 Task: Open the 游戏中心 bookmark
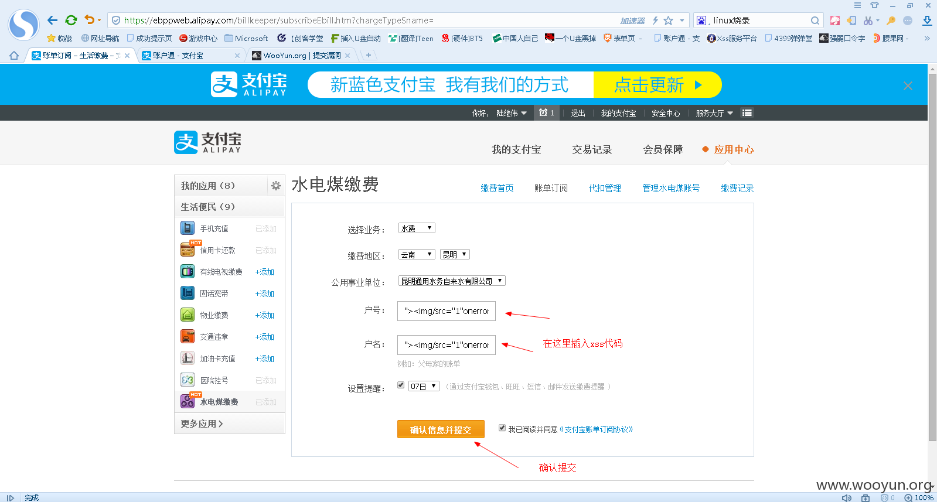[198, 38]
